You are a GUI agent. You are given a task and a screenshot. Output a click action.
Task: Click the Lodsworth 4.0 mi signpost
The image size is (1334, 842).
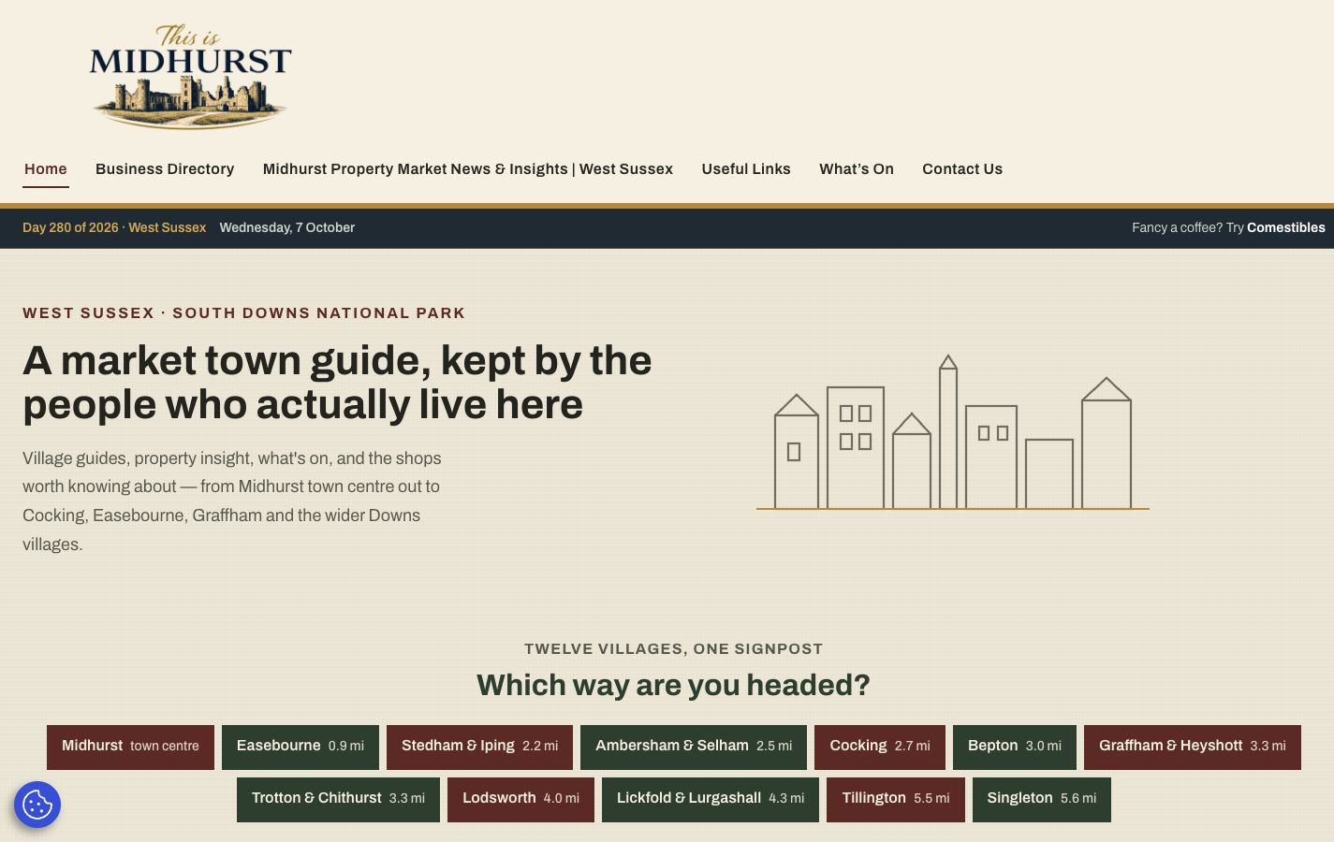tap(520, 799)
